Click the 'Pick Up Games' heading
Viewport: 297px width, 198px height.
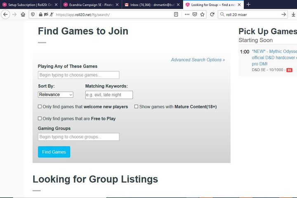pyautogui.click(x=268, y=31)
